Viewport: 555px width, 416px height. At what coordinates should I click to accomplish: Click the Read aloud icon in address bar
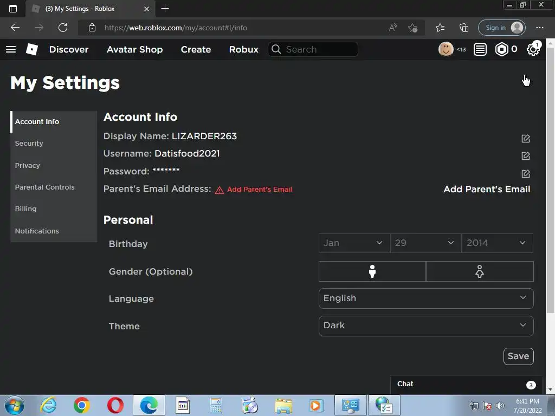[x=393, y=28]
